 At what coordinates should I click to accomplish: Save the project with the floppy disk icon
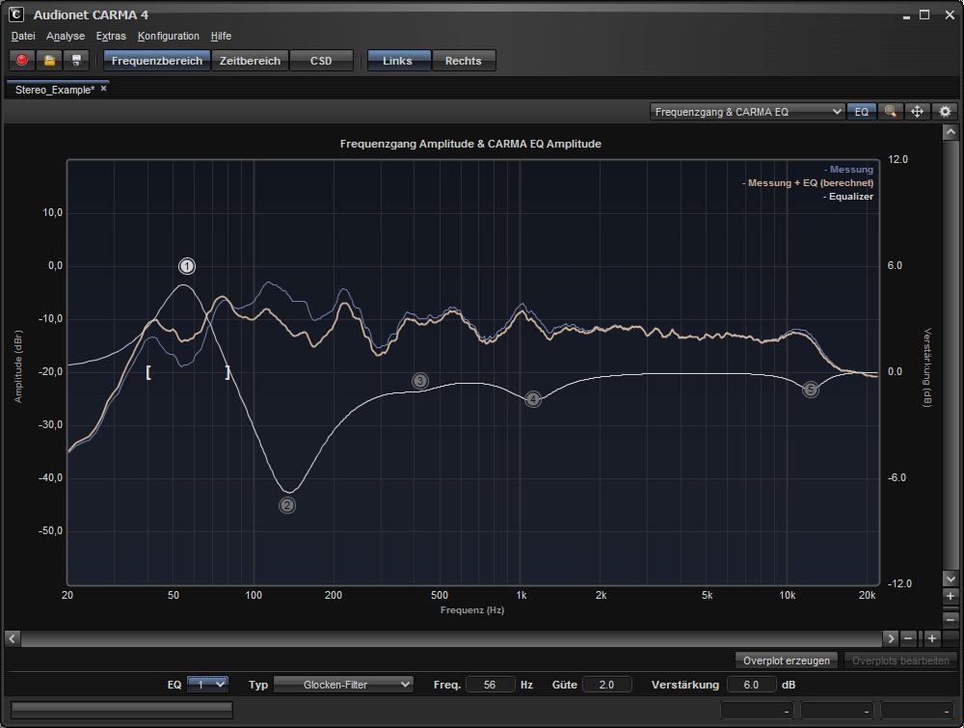[76, 60]
